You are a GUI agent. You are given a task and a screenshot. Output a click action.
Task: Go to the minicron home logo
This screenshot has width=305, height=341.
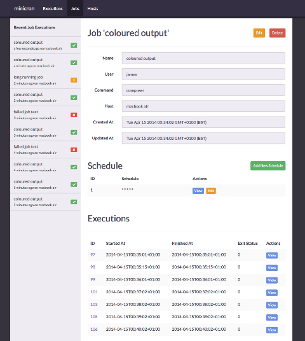24,8
